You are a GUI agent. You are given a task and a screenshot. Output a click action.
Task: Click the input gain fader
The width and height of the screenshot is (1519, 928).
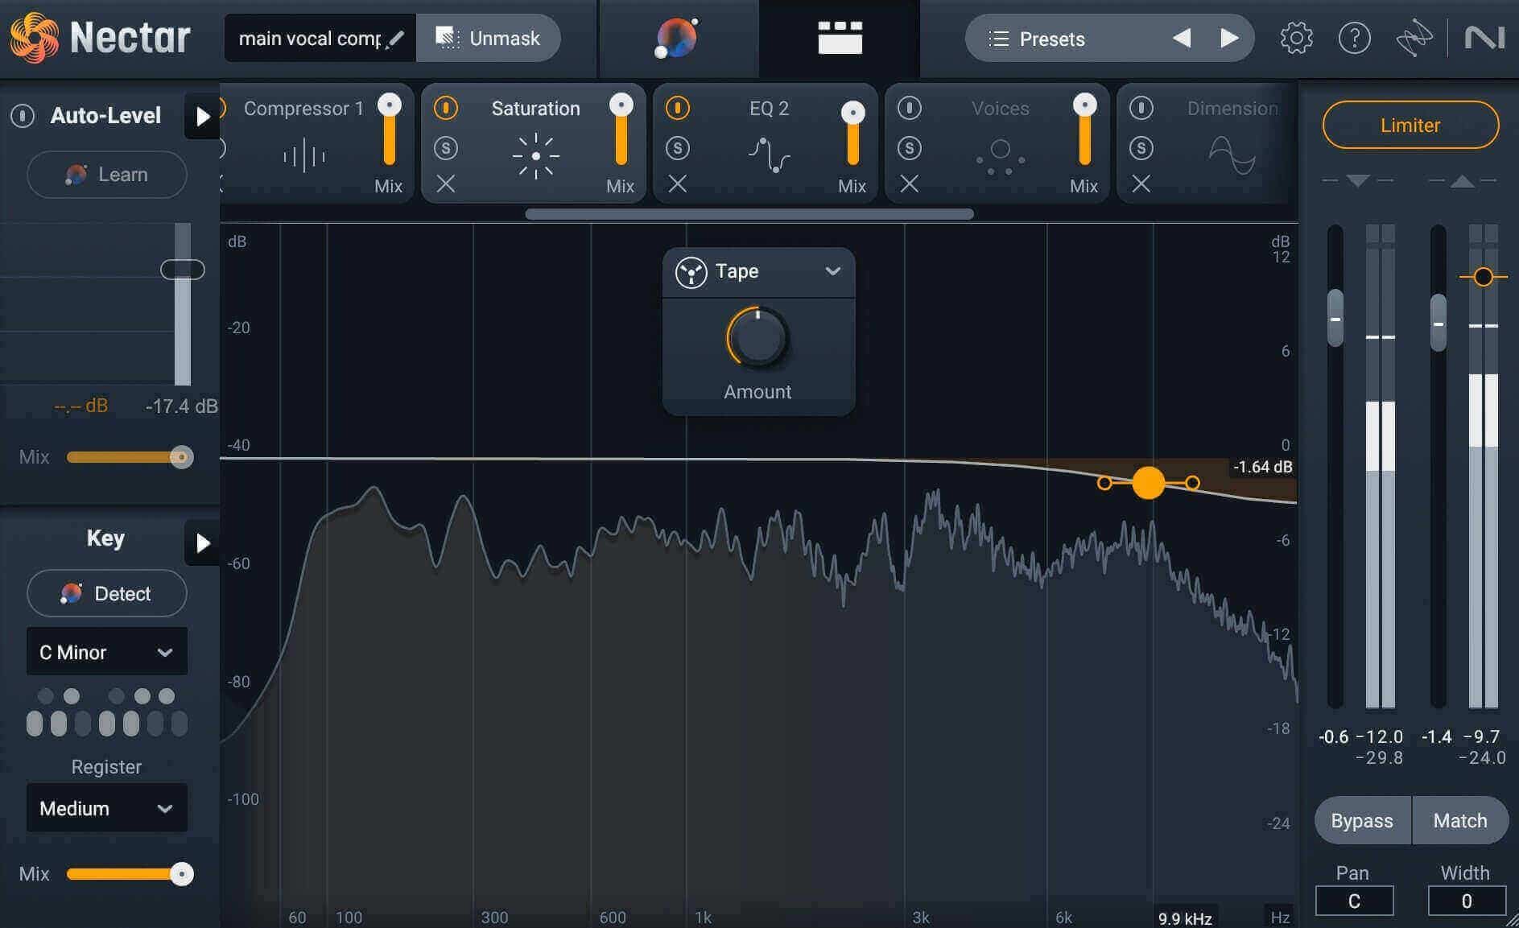[1335, 318]
